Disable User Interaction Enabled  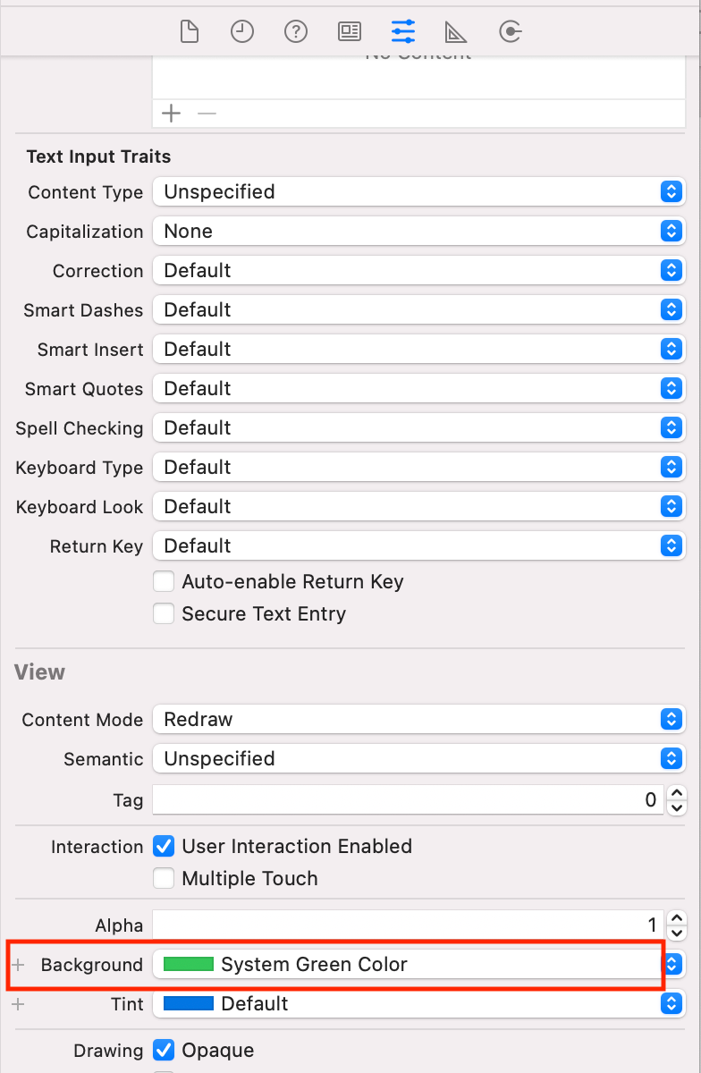click(164, 846)
